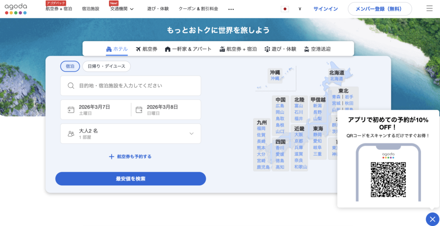Expand the guests and rooms dropdown
440x226 pixels.
point(192,134)
